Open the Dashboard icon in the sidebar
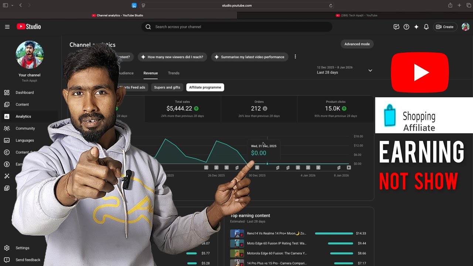Image resolution: width=473 pixels, height=266 pixels. [x=7, y=92]
